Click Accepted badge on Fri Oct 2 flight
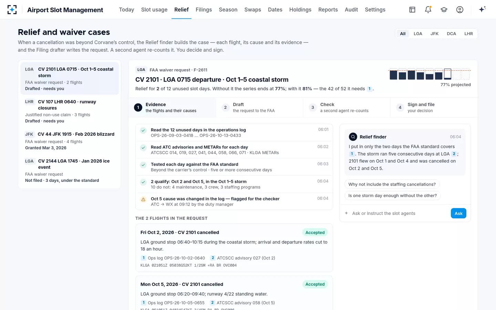The image size is (496, 310). (x=315, y=232)
